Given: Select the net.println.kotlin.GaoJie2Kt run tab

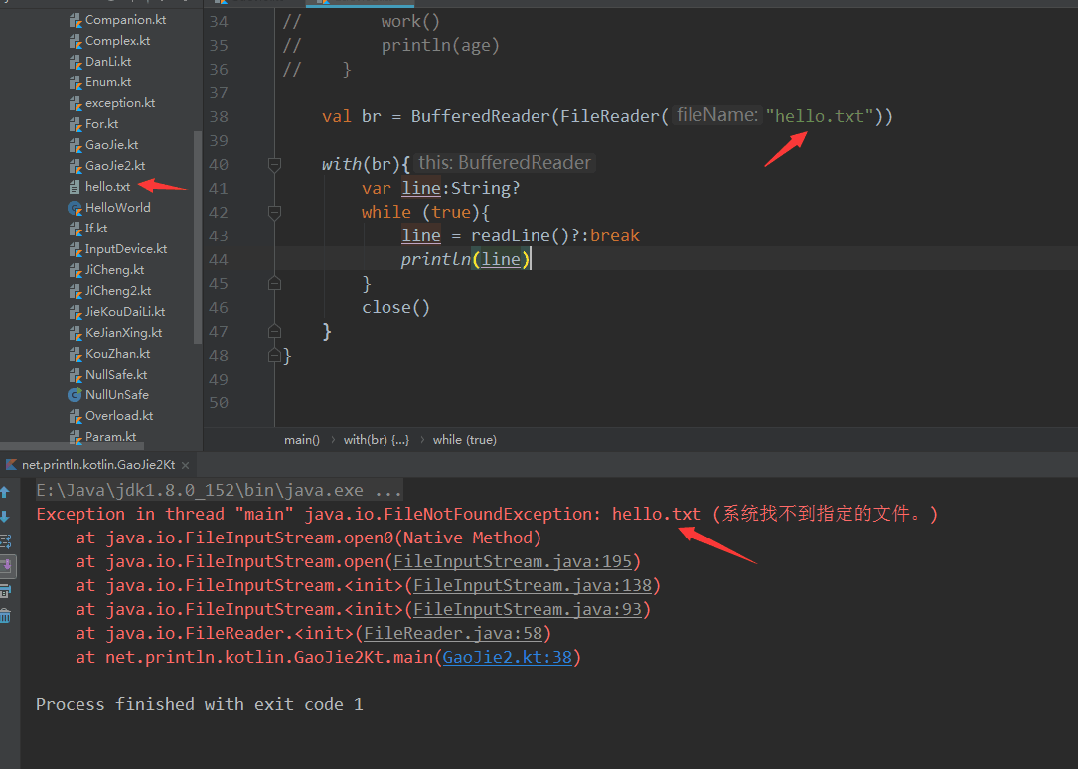Looking at the screenshot, I should click(98, 465).
